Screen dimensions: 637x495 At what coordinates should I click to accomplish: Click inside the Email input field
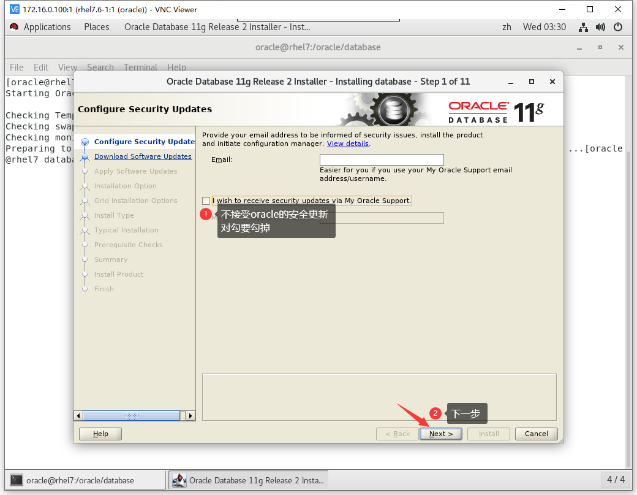[382, 159]
